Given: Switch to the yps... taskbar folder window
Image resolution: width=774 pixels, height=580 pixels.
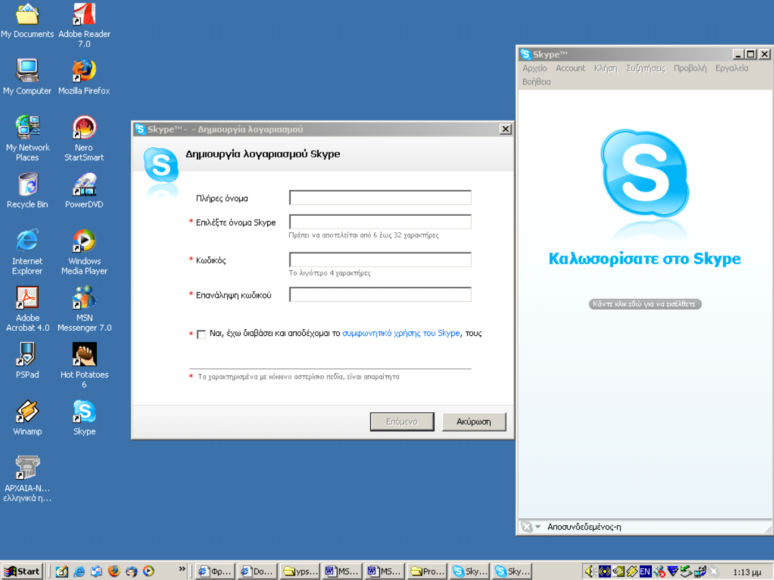Looking at the screenshot, I should pos(301,571).
